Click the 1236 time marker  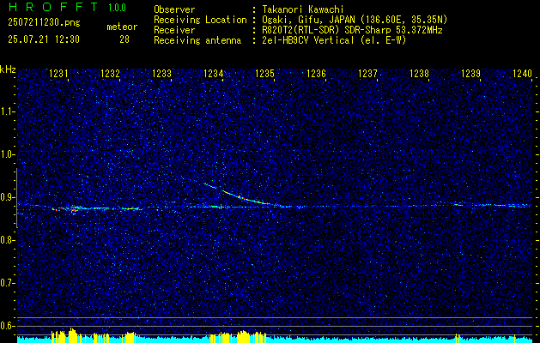pos(316,73)
